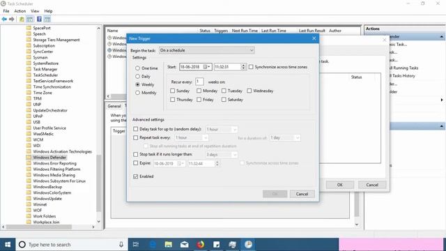Open Firefox from the taskbar

[x=201, y=245]
